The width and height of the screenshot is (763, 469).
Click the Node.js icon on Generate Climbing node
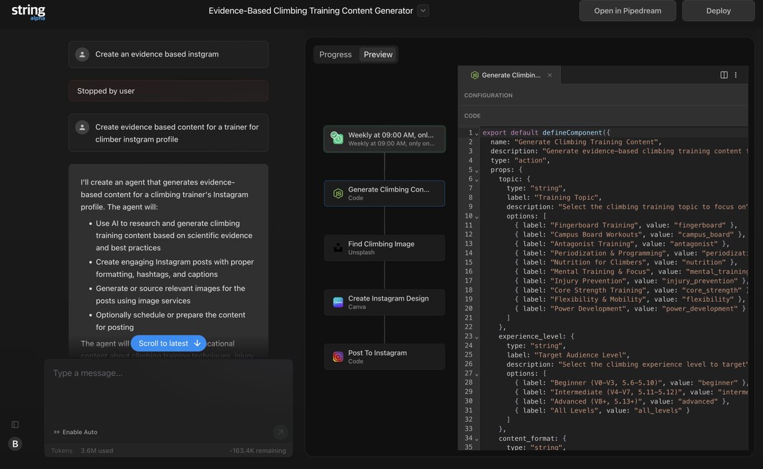338,193
